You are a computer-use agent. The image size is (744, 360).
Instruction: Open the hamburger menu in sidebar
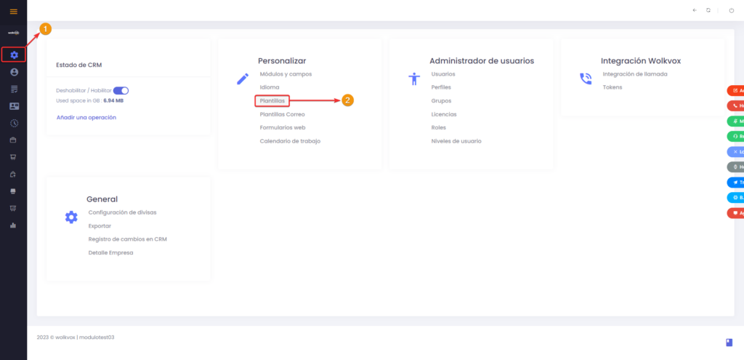[x=13, y=12]
